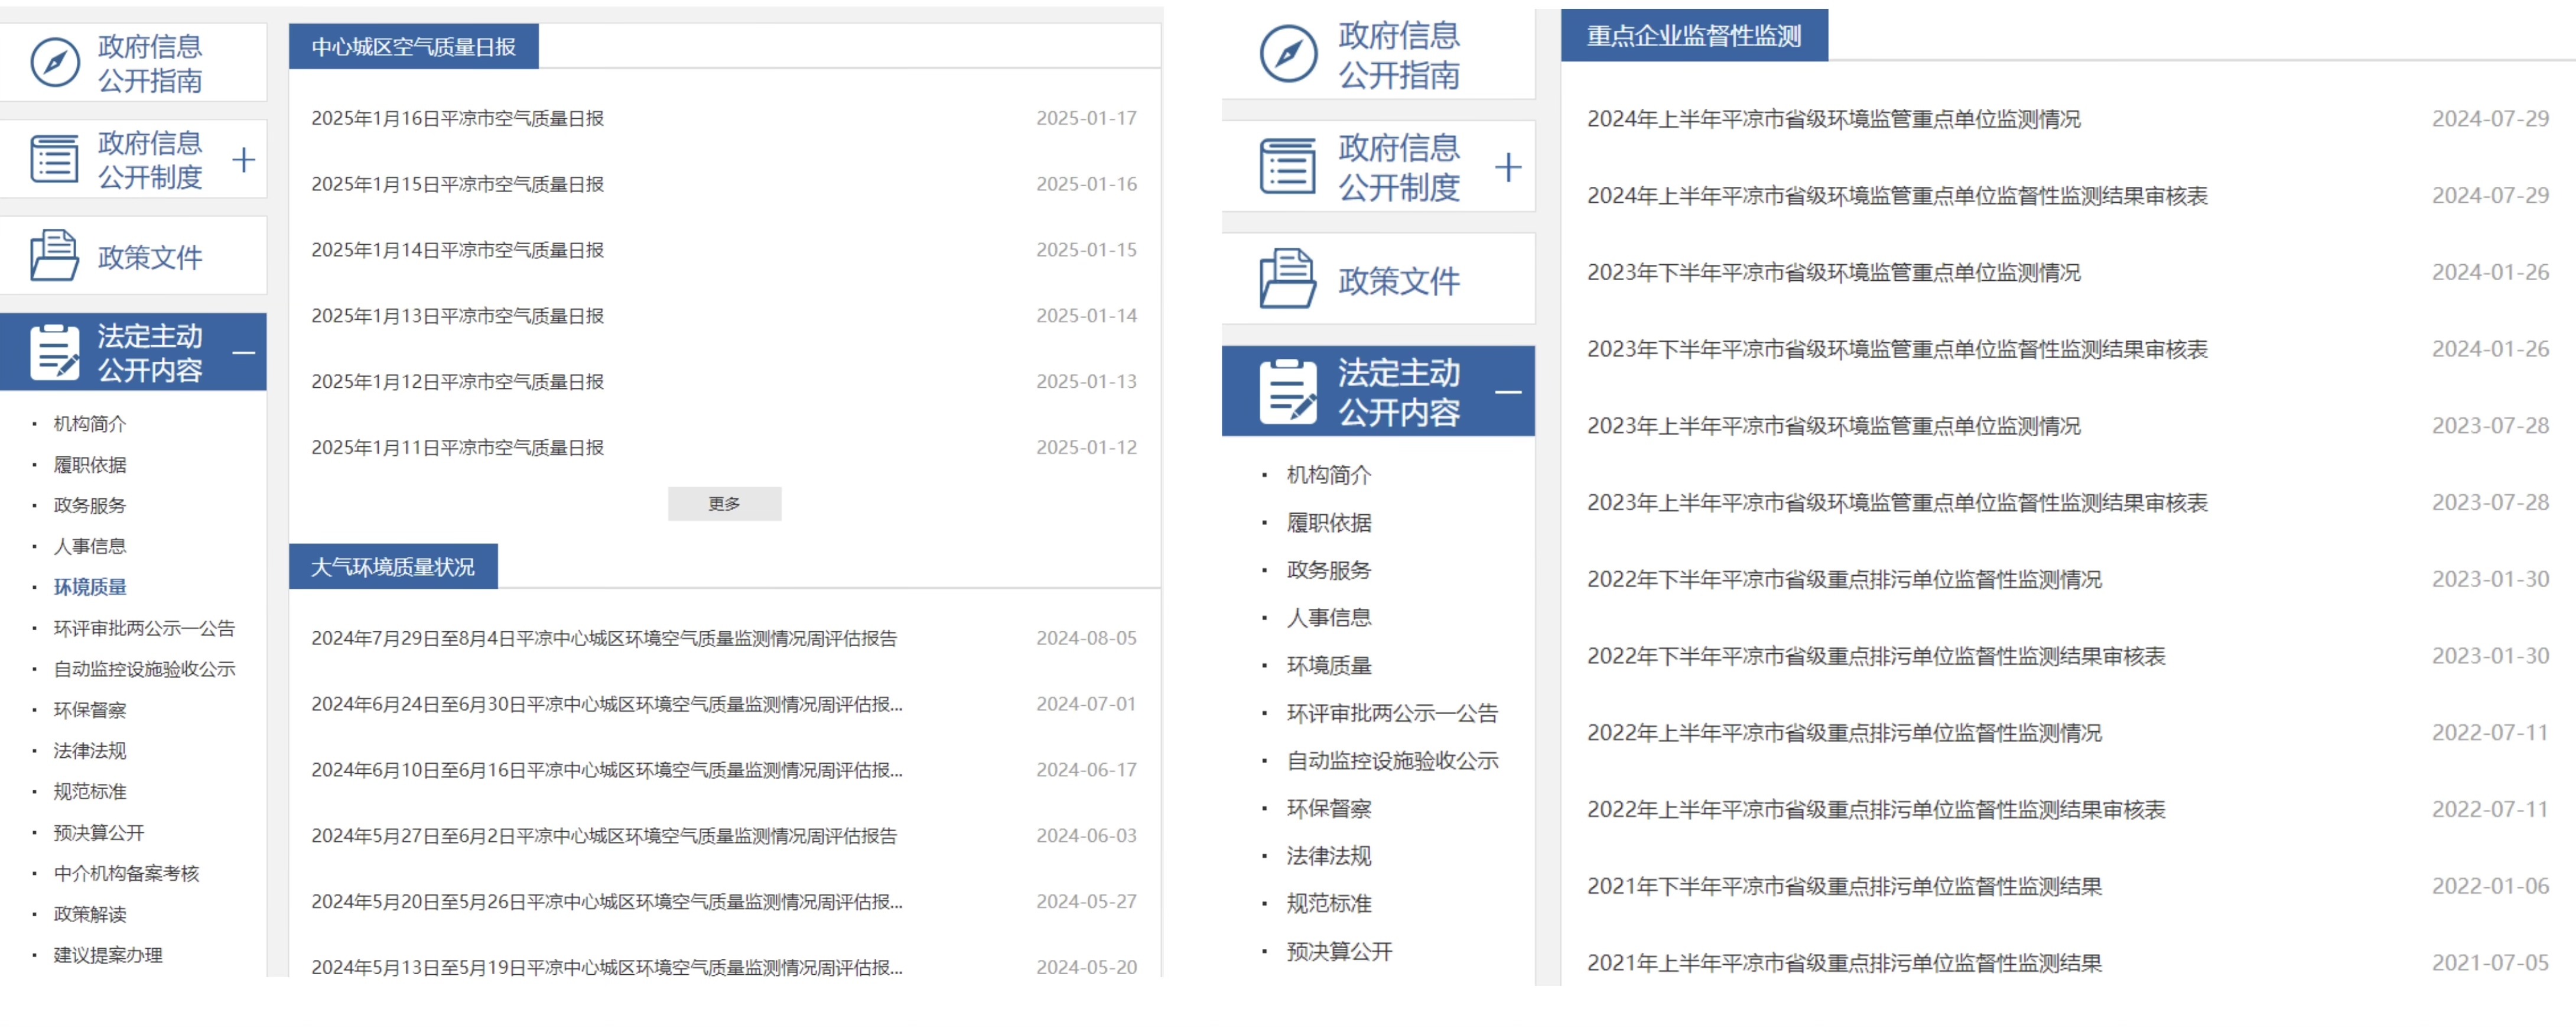The image size is (2576, 1028).
Task: Open 2021年下半年平凉市省级重点排污单位监督性监测结果
Action: pos(1844,887)
